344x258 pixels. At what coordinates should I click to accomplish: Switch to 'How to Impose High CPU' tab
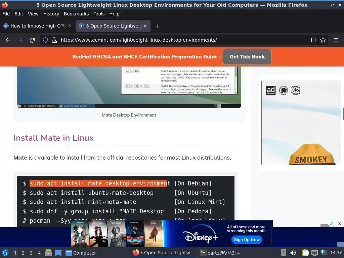38,26
